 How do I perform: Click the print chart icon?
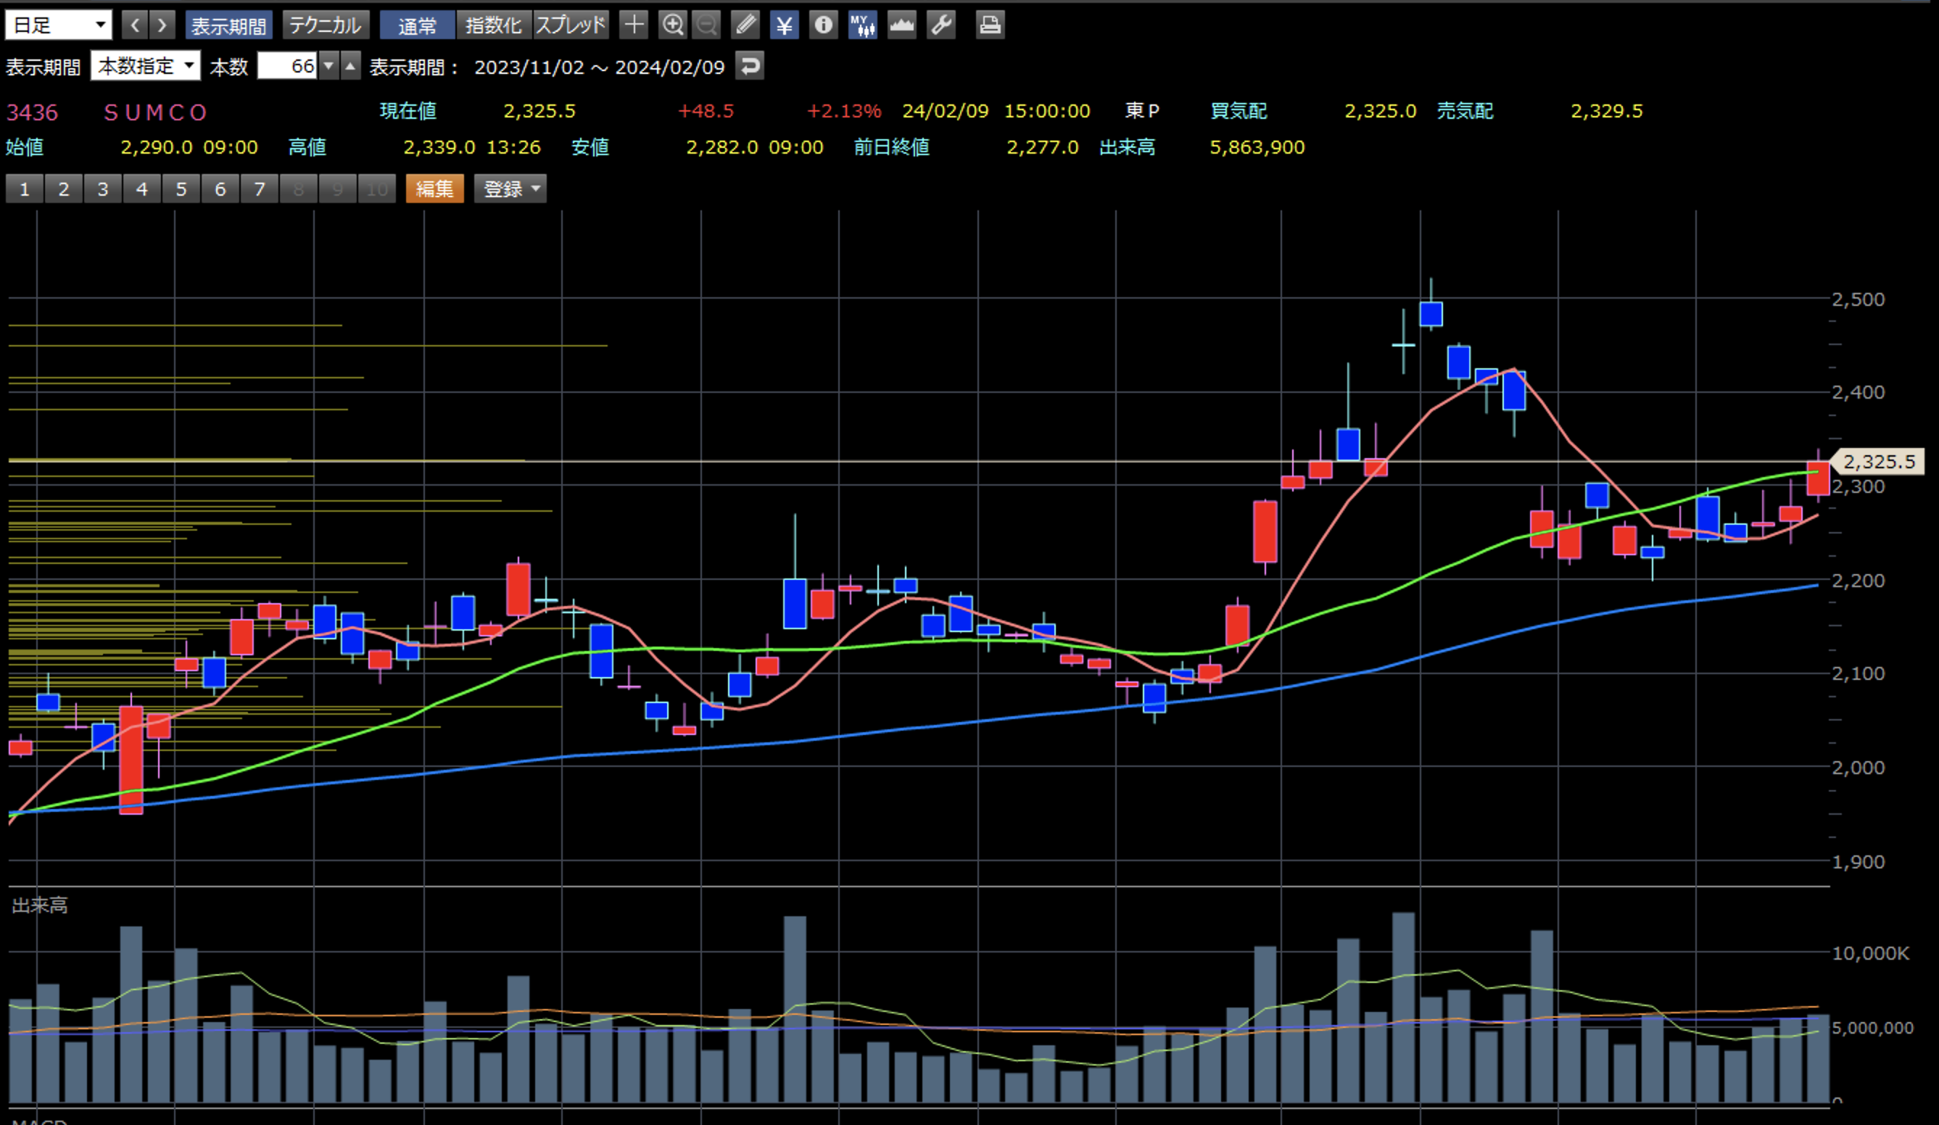(990, 25)
